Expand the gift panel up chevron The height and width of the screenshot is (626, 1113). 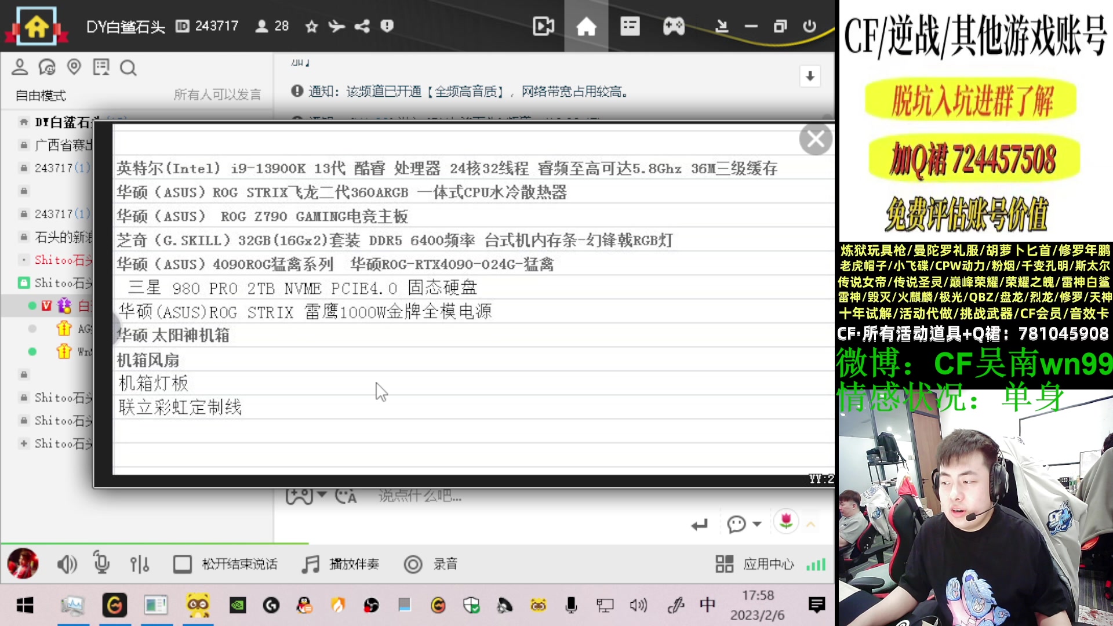click(x=810, y=524)
